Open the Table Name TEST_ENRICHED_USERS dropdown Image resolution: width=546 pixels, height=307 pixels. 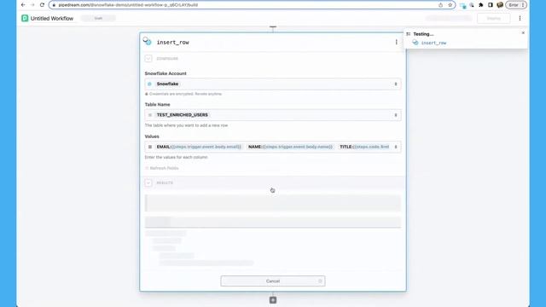[273, 115]
